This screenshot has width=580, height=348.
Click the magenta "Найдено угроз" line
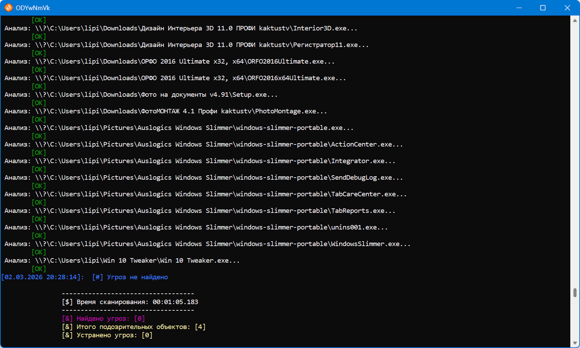coord(103,319)
